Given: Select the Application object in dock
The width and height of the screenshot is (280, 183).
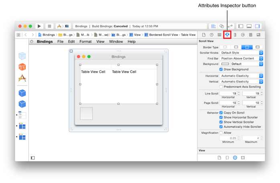Looking at the screenshot, I should tap(22, 78).
